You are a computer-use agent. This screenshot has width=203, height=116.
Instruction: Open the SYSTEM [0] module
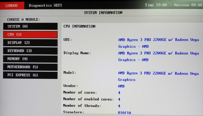pos(30,26)
